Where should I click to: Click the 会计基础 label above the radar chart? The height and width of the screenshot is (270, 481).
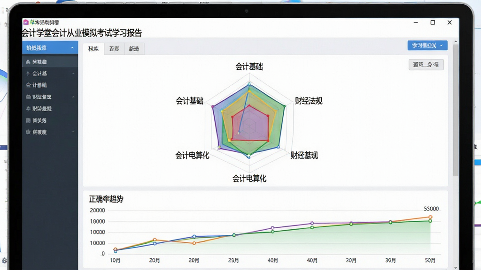pyautogui.click(x=249, y=67)
